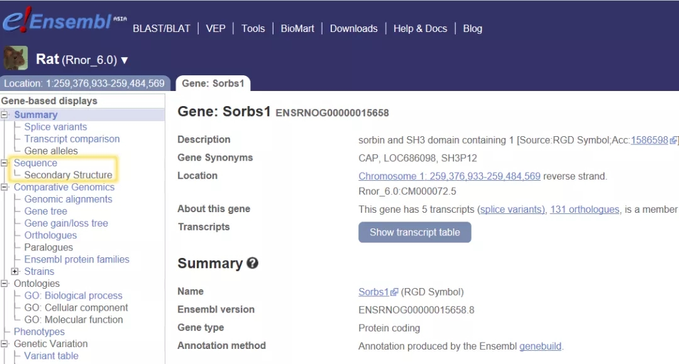679x364 pixels.
Task: Click external link icon beside accession 1586598
Action: click(x=673, y=141)
